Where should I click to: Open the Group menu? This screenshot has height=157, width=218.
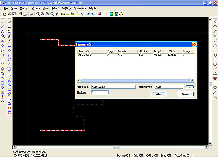pos(36,9)
